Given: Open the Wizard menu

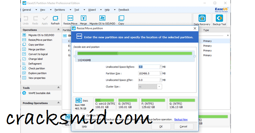Looking at the screenshot, I should (x=92, y=10).
